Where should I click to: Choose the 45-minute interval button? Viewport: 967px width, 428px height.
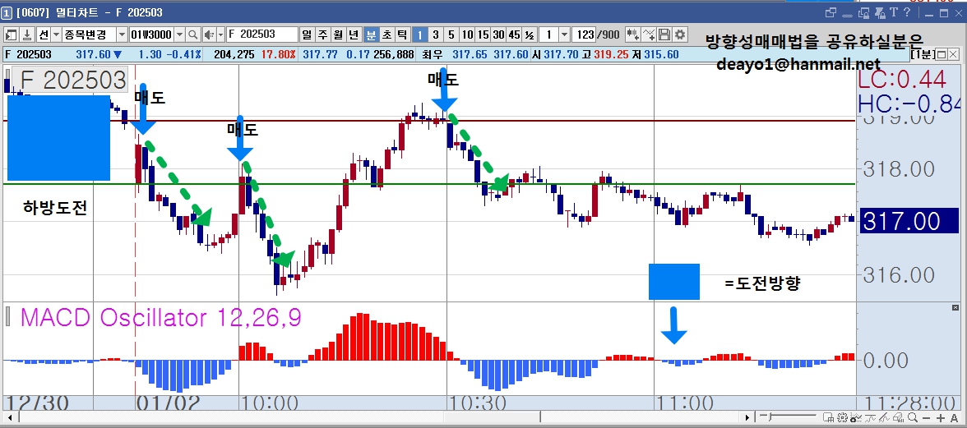click(x=514, y=35)
